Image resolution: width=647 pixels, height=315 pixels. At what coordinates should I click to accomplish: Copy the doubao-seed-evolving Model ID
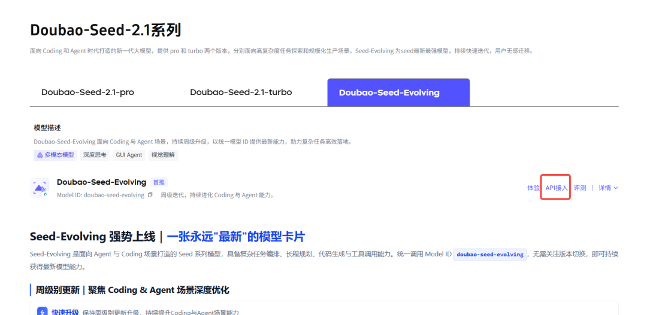(150, 195)
